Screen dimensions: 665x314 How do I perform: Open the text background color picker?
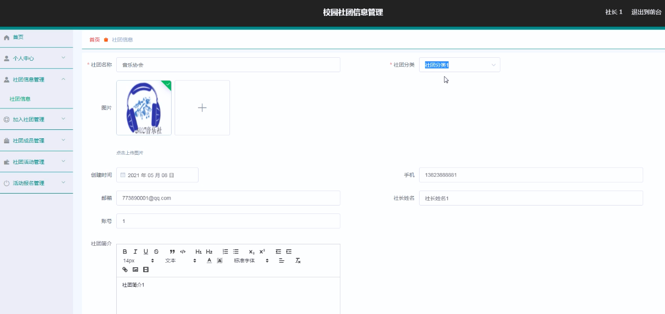pyautogui.click(x=220, y=261)
